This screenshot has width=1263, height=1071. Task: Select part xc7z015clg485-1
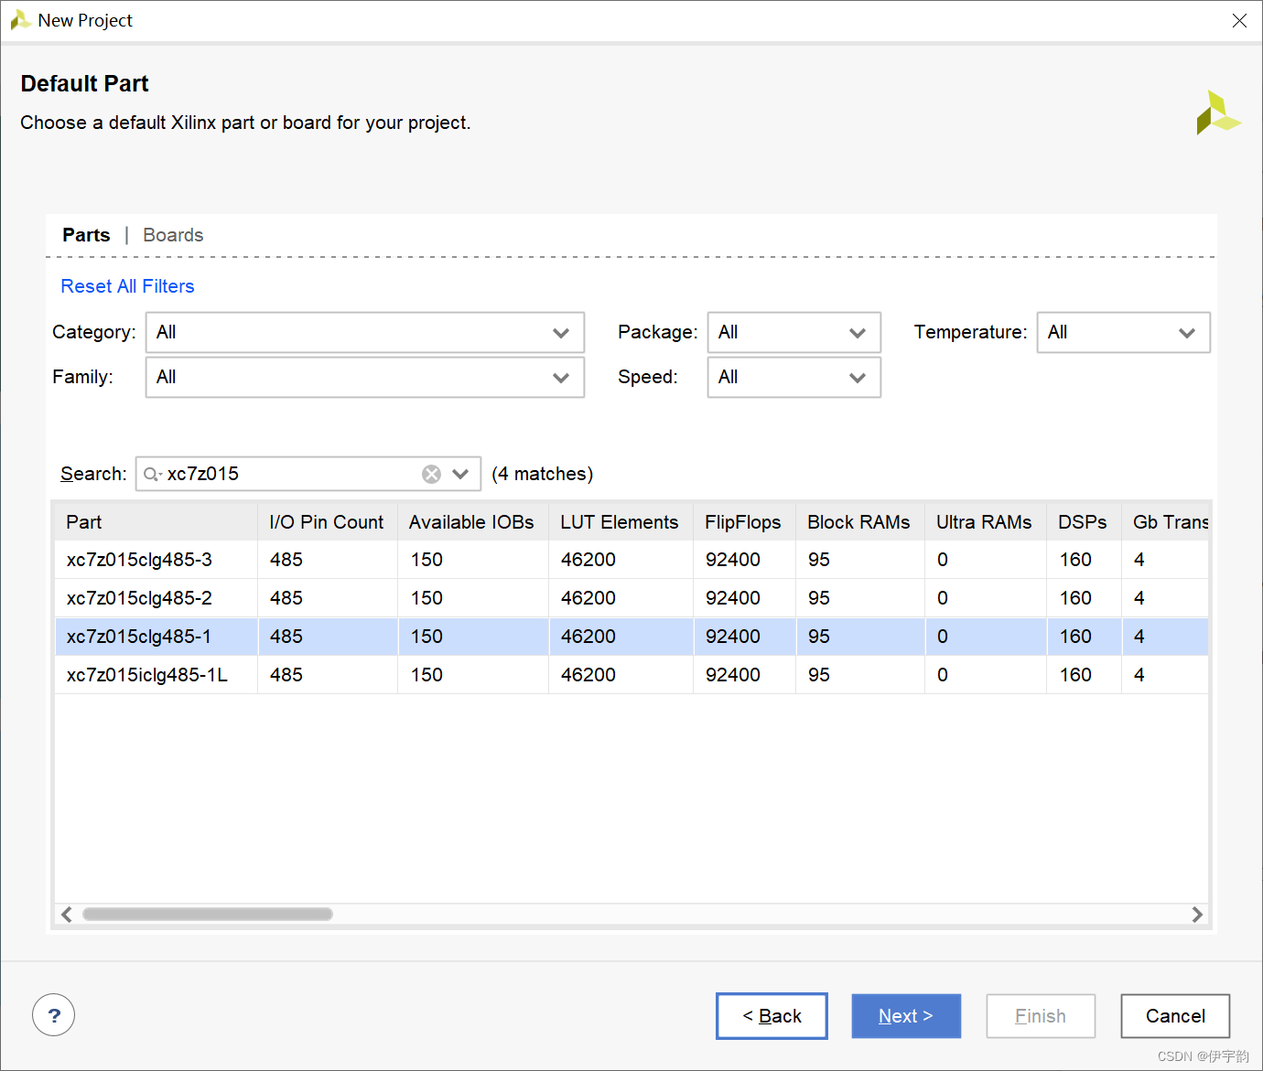click(139, 637)
